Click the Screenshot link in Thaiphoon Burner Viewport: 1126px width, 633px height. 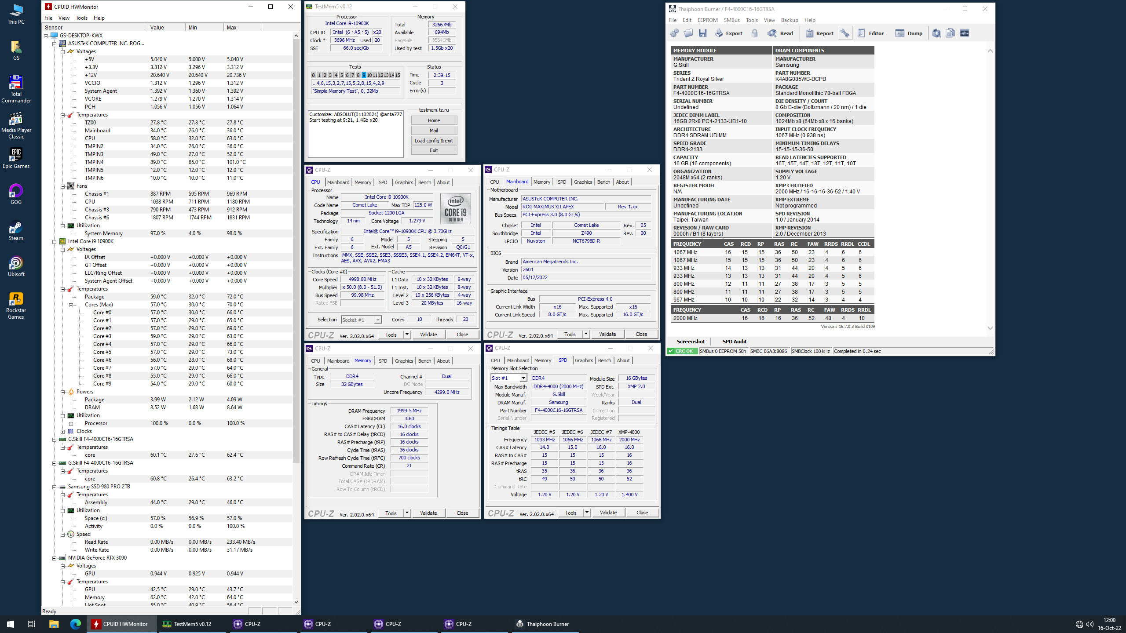tap(691, 342)
